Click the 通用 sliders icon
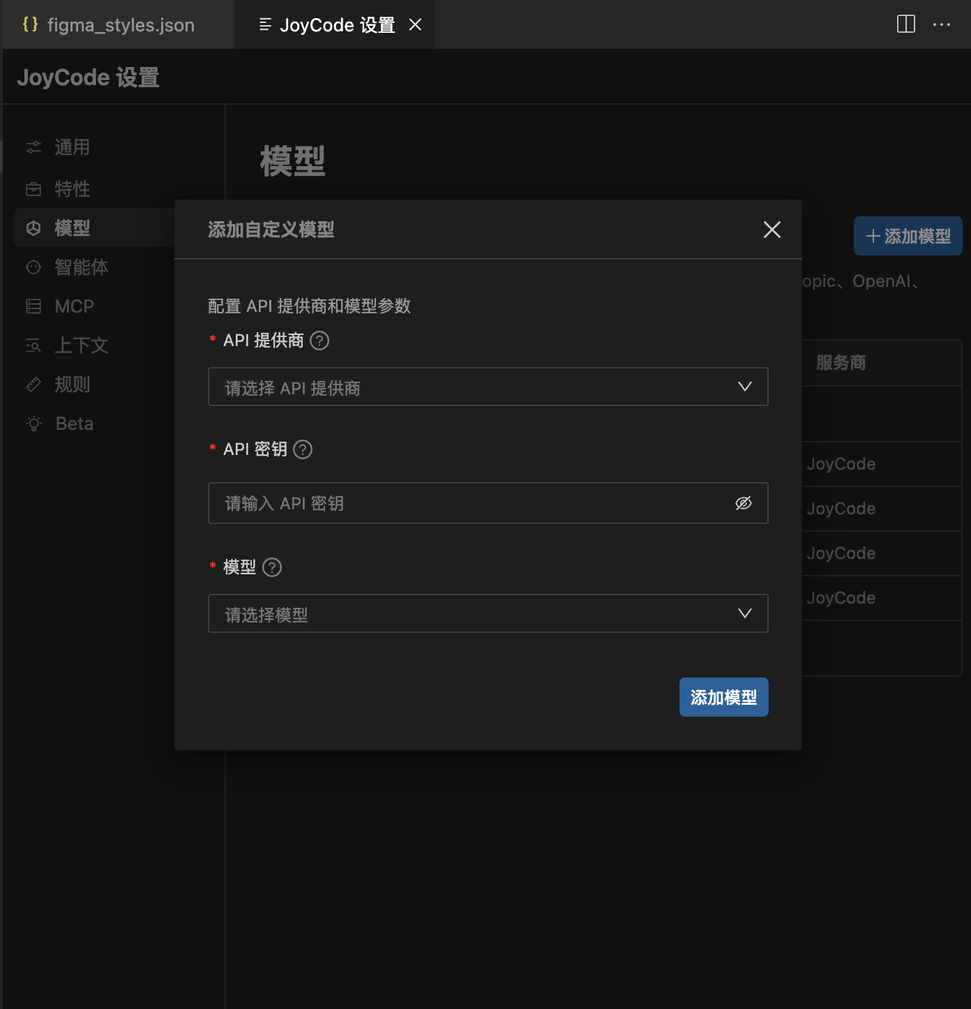Image resolution: width=971 pixels, height=1009 pixels. (x=33, y=147)
